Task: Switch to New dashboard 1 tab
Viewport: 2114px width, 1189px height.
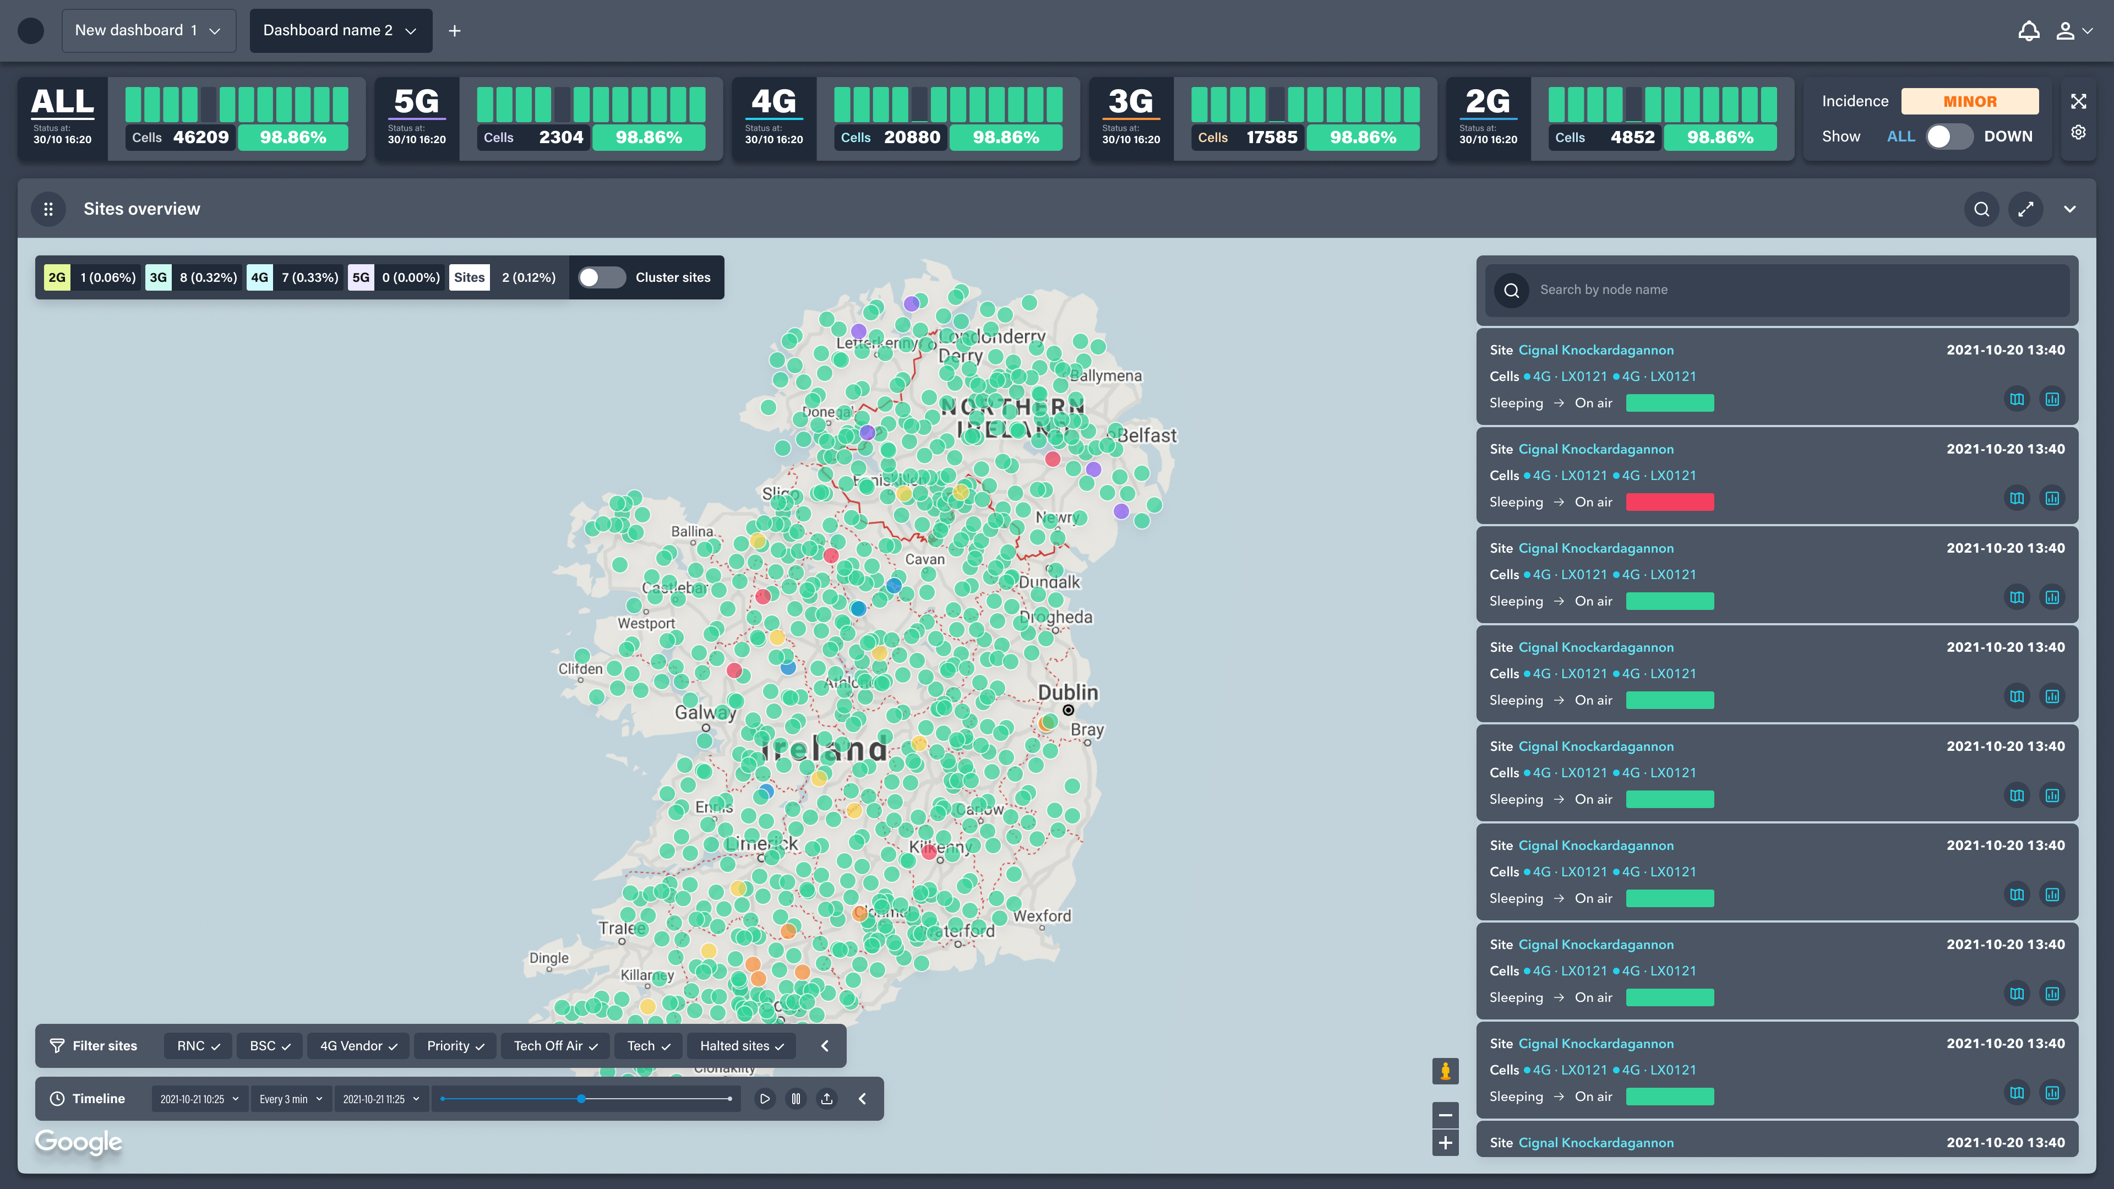Action: point(149,30)
